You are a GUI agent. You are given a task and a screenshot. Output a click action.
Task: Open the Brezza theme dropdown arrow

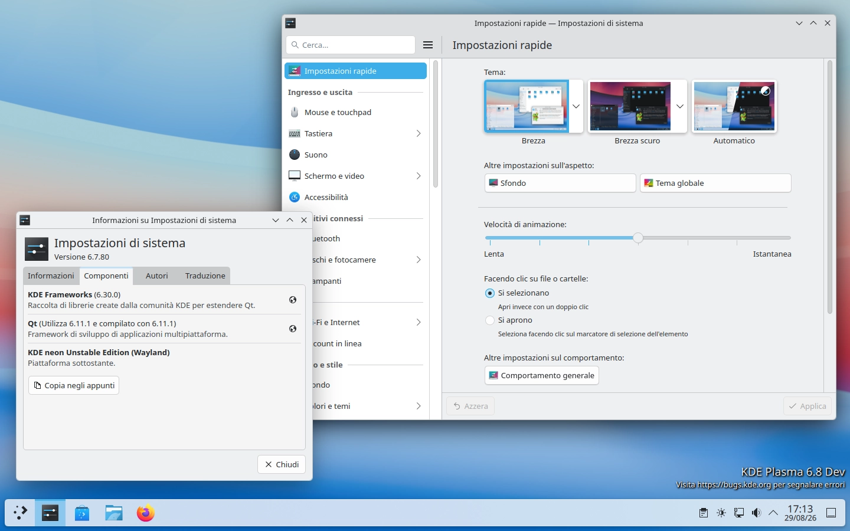click(576, 106)
